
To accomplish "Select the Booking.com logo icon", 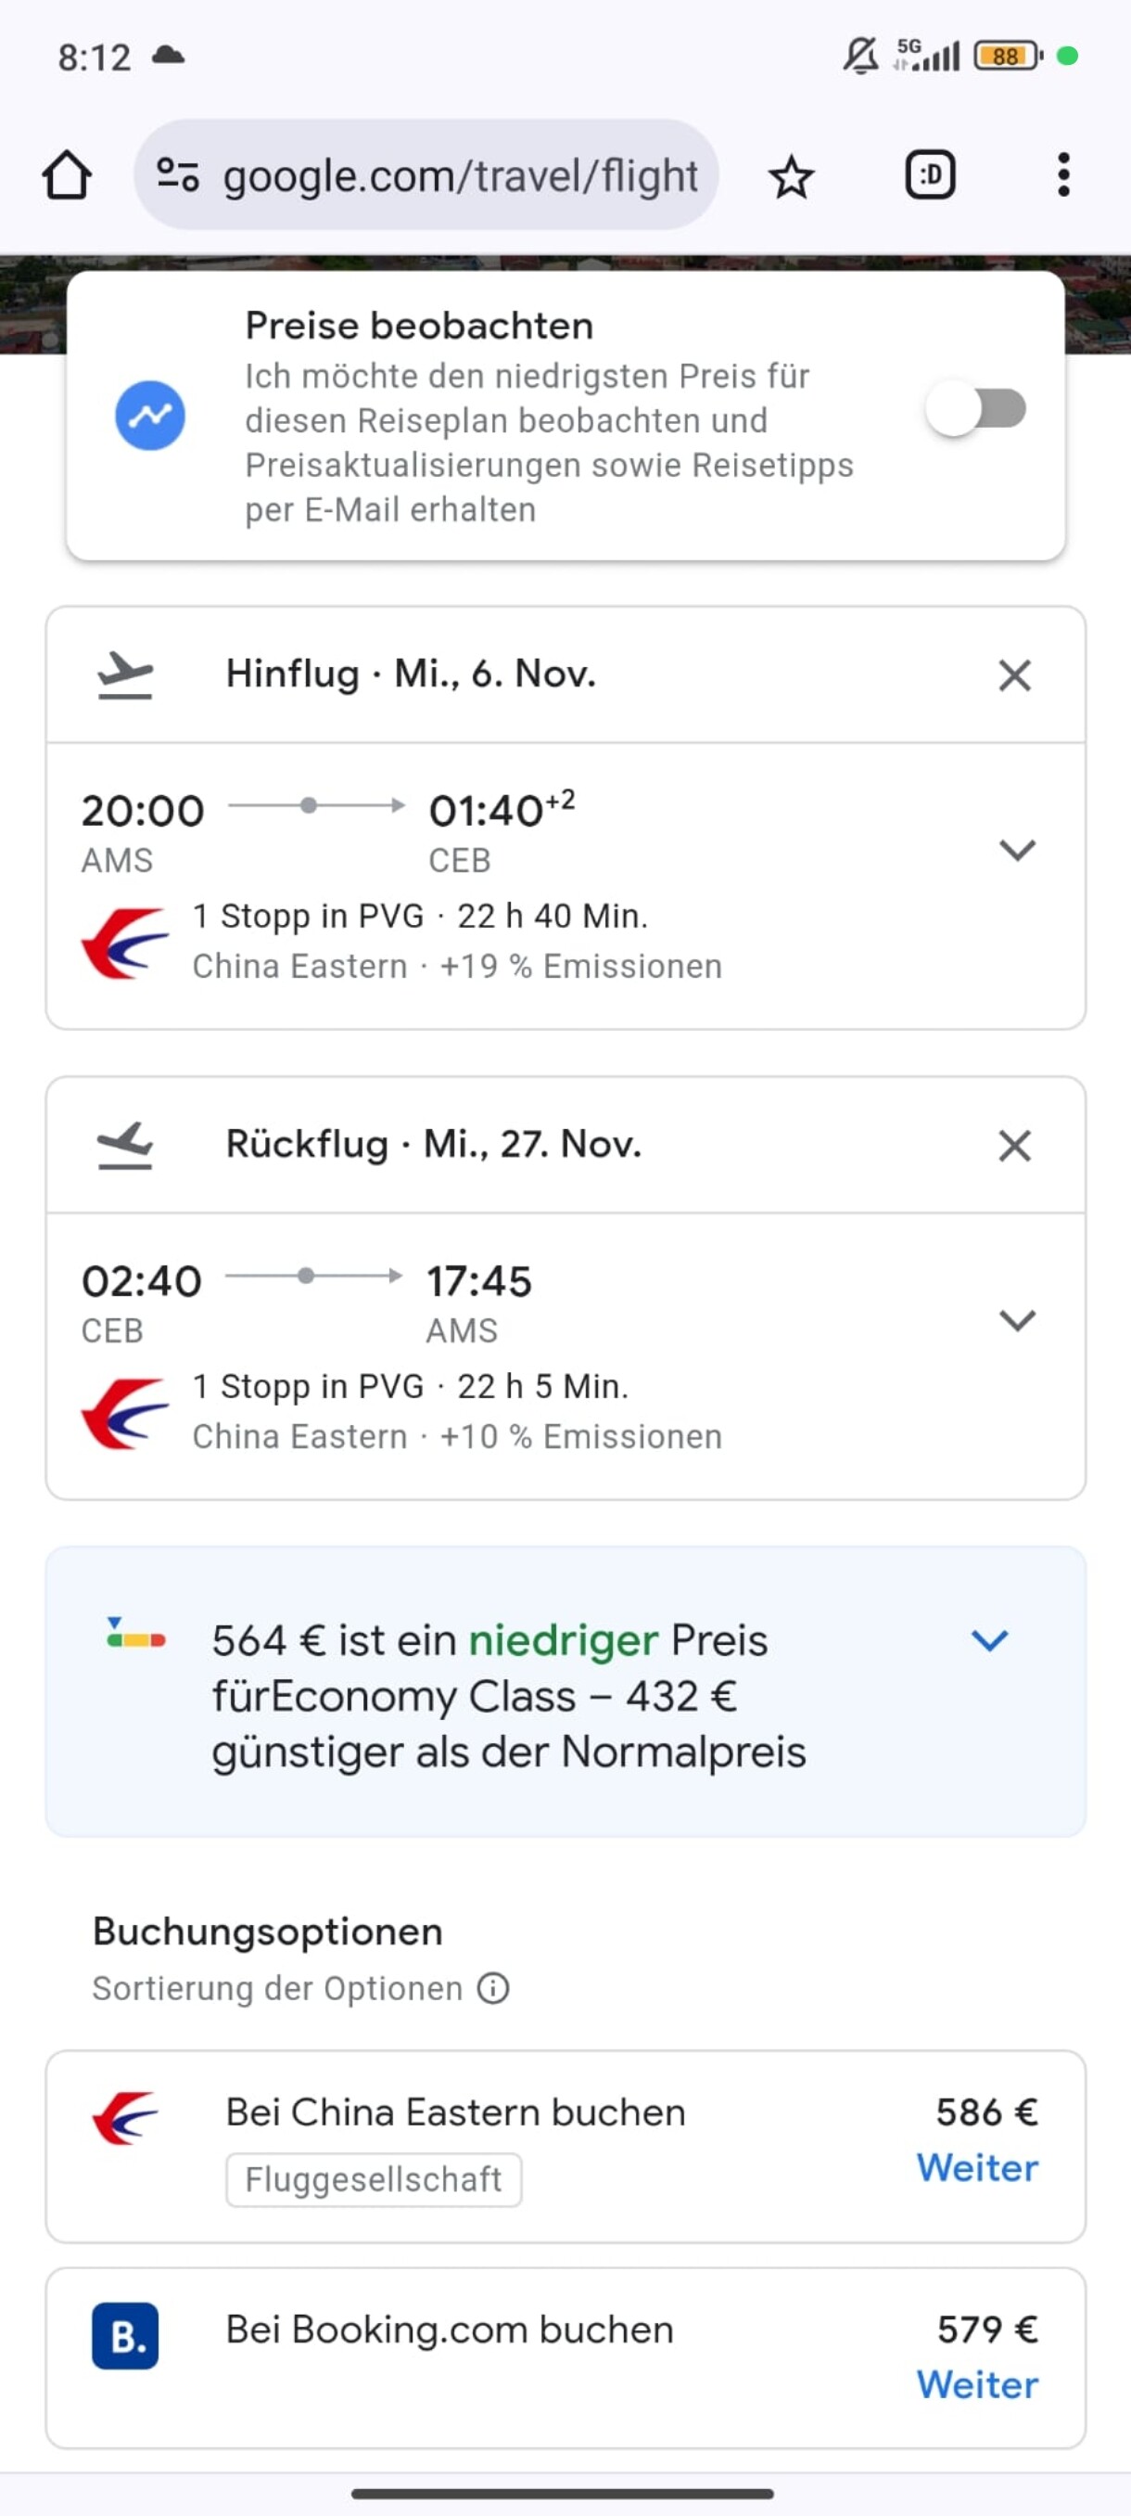I will tap(126, 2337).
